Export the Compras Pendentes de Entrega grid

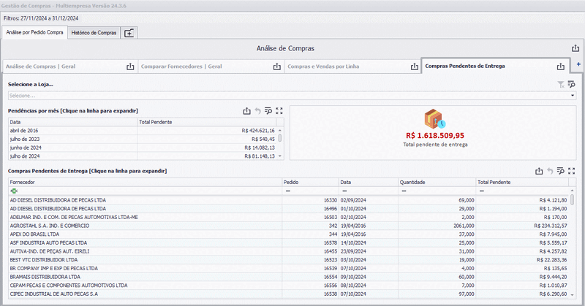(x=539, y=171)
